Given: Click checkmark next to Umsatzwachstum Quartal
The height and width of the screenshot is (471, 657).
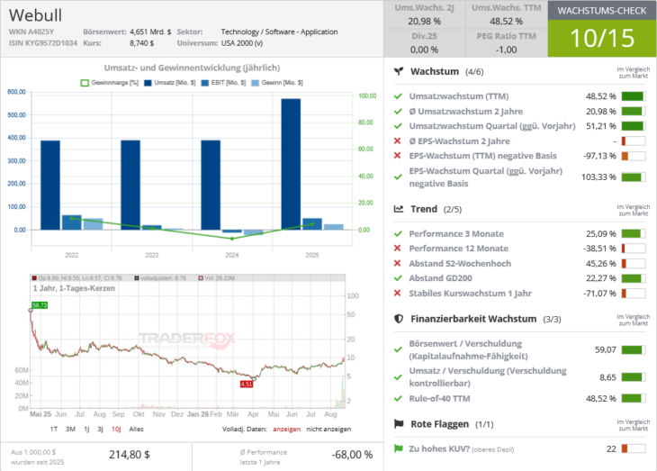Looking at the screenshot, I should tap(398, 126).
